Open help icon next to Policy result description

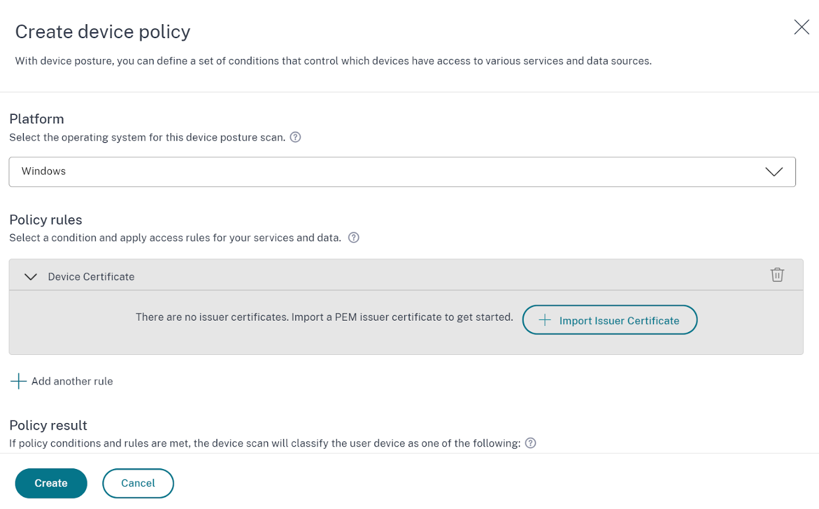[531, 443]
